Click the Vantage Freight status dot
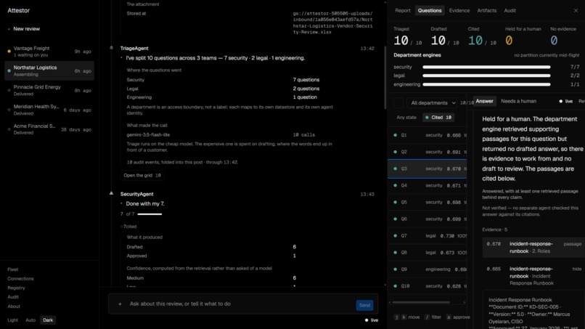Screen dimensions: 585x329 (x=9, y=51)
